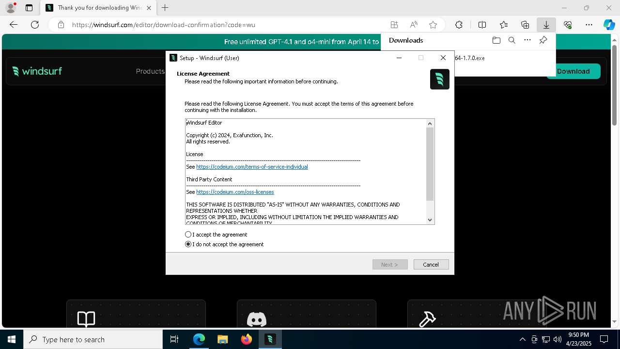Click the disabled Next button
Screen dimensions: 620x349
point(390,265)
